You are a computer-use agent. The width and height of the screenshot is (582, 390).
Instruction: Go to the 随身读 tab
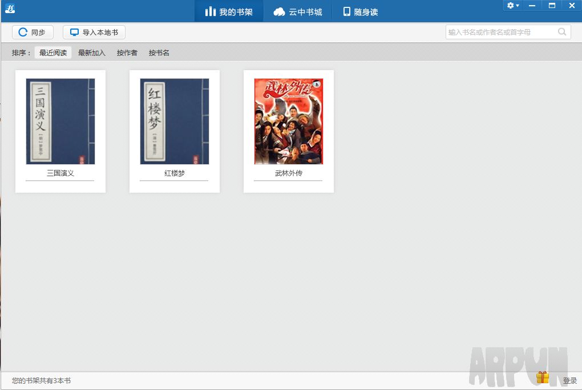pos(361,12)
